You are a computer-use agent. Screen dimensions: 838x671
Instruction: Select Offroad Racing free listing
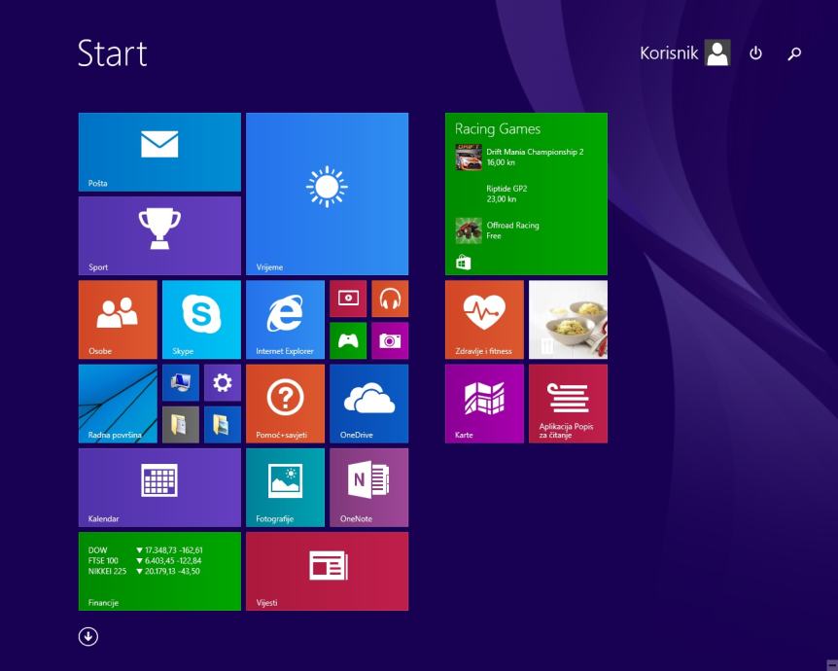pyautogui.click(x=498, y=230)
